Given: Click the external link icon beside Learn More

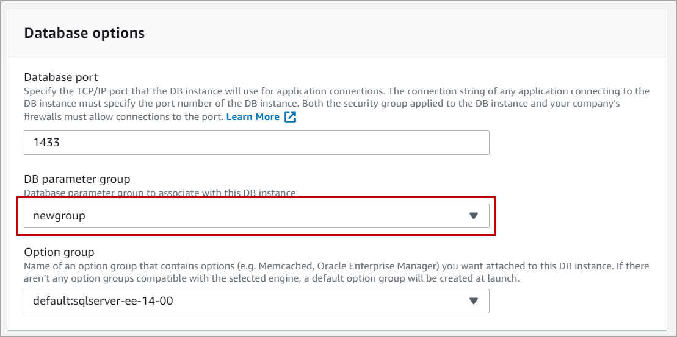Looking at the screenshot, I should tap(291, 117).
